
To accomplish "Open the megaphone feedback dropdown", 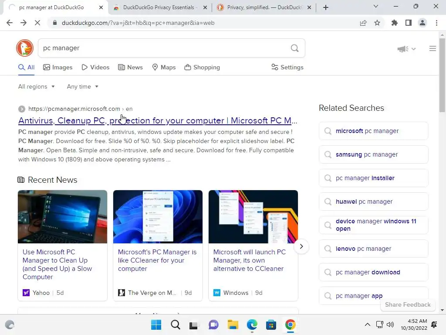I will (406, 49).
